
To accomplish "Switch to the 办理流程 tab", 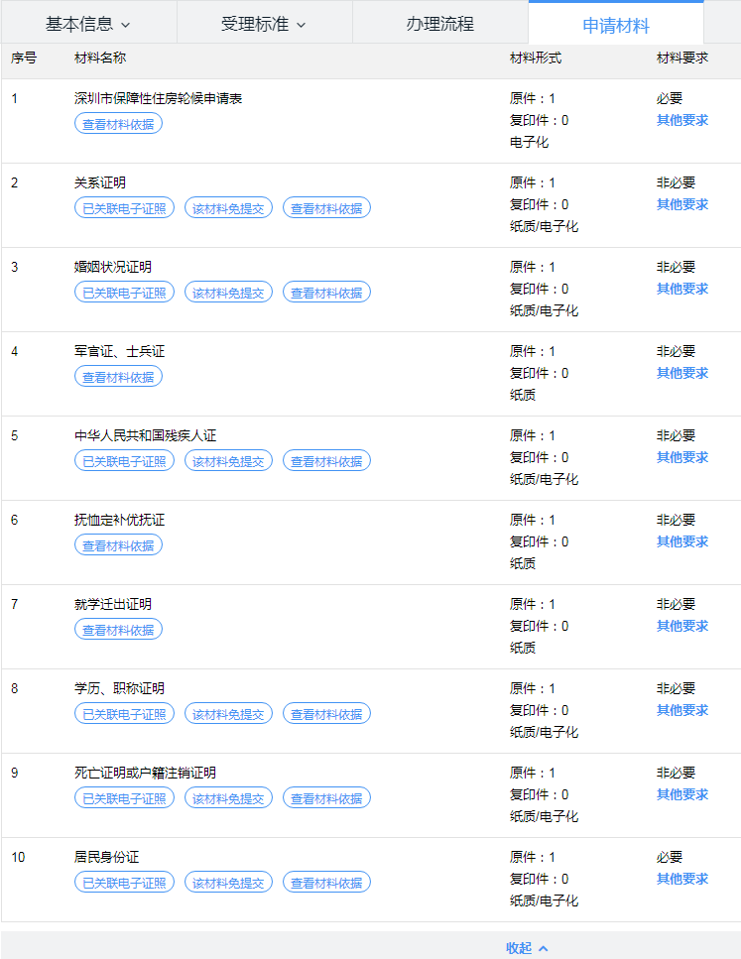I will tap(440, 25).
